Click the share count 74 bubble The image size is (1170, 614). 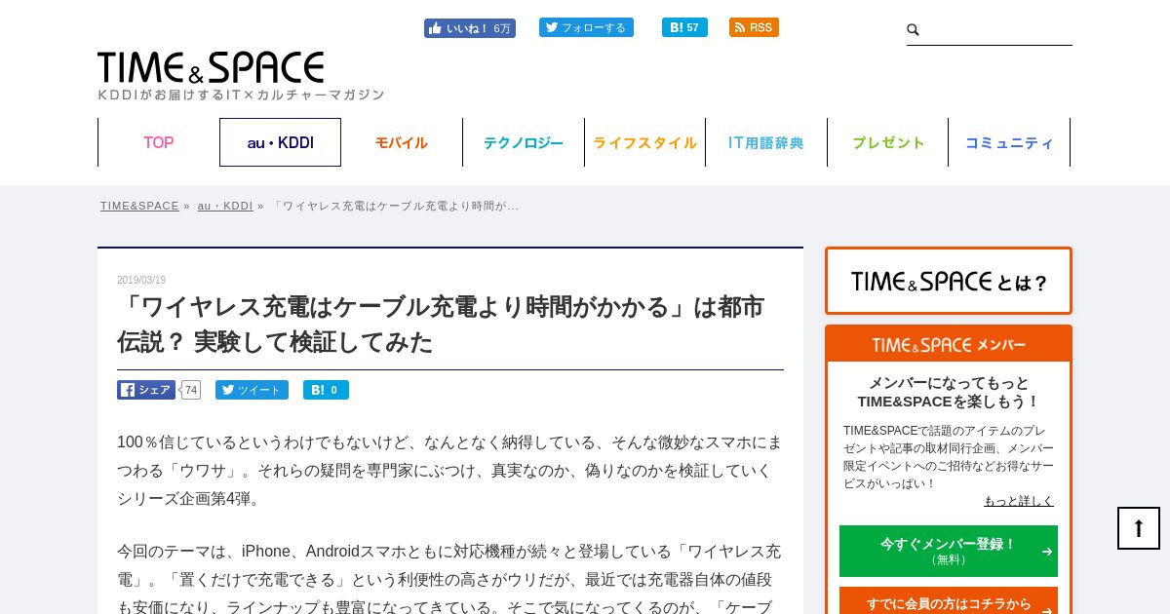(x=191, y=390)
